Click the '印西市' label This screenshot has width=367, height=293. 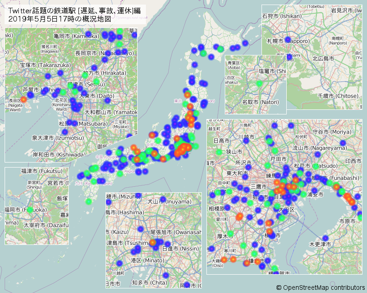tap(353, 161)
